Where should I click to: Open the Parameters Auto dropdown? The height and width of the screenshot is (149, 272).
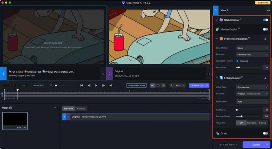click(x=252, y=102)
